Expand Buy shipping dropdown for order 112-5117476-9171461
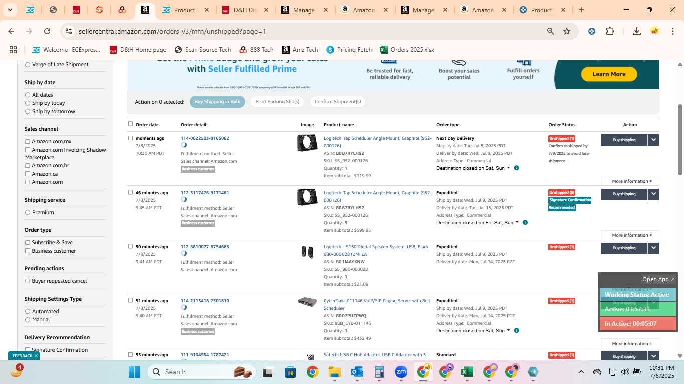Screen dimensions: 684x384 (x=653, y=194)
